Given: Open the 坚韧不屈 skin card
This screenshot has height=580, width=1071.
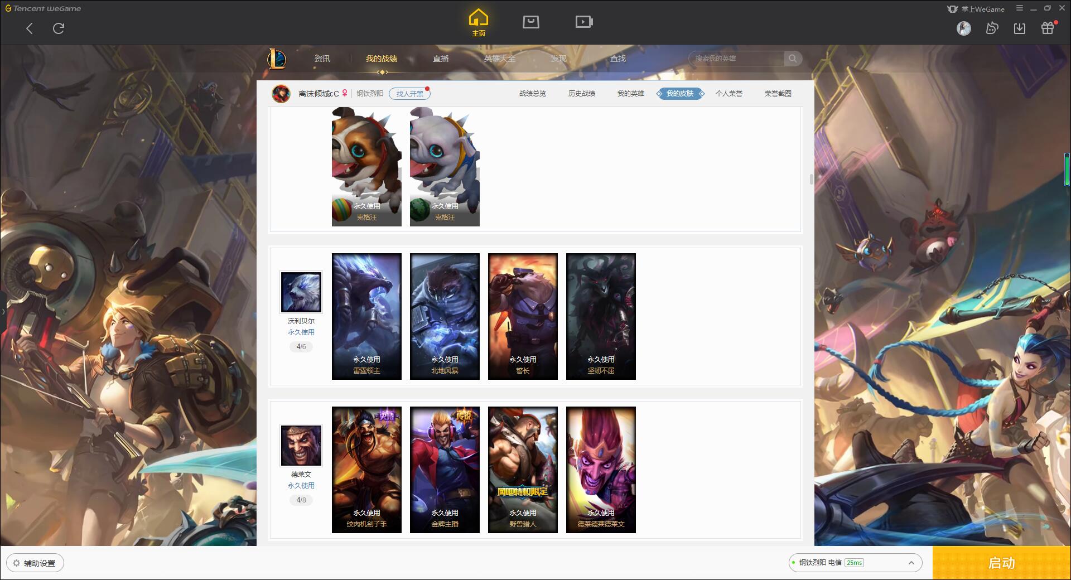Looking at the screenshot, I should click(601, 317).
